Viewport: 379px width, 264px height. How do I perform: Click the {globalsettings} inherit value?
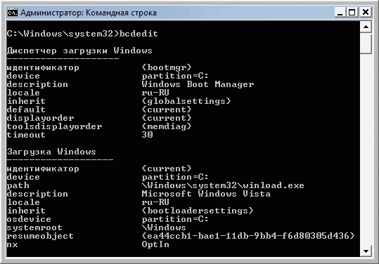coord(186,101)
